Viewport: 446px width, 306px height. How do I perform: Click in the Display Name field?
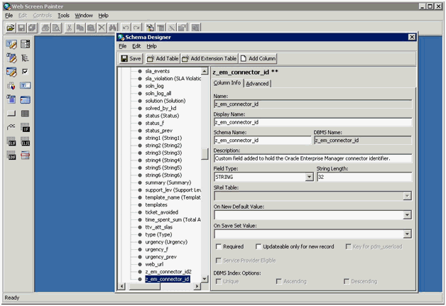(x=312, y=122)
